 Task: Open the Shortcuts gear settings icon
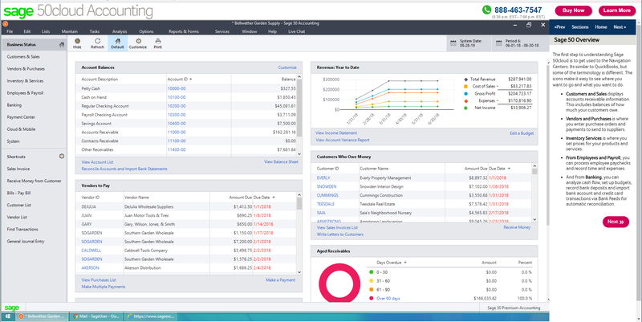point(62,156)
